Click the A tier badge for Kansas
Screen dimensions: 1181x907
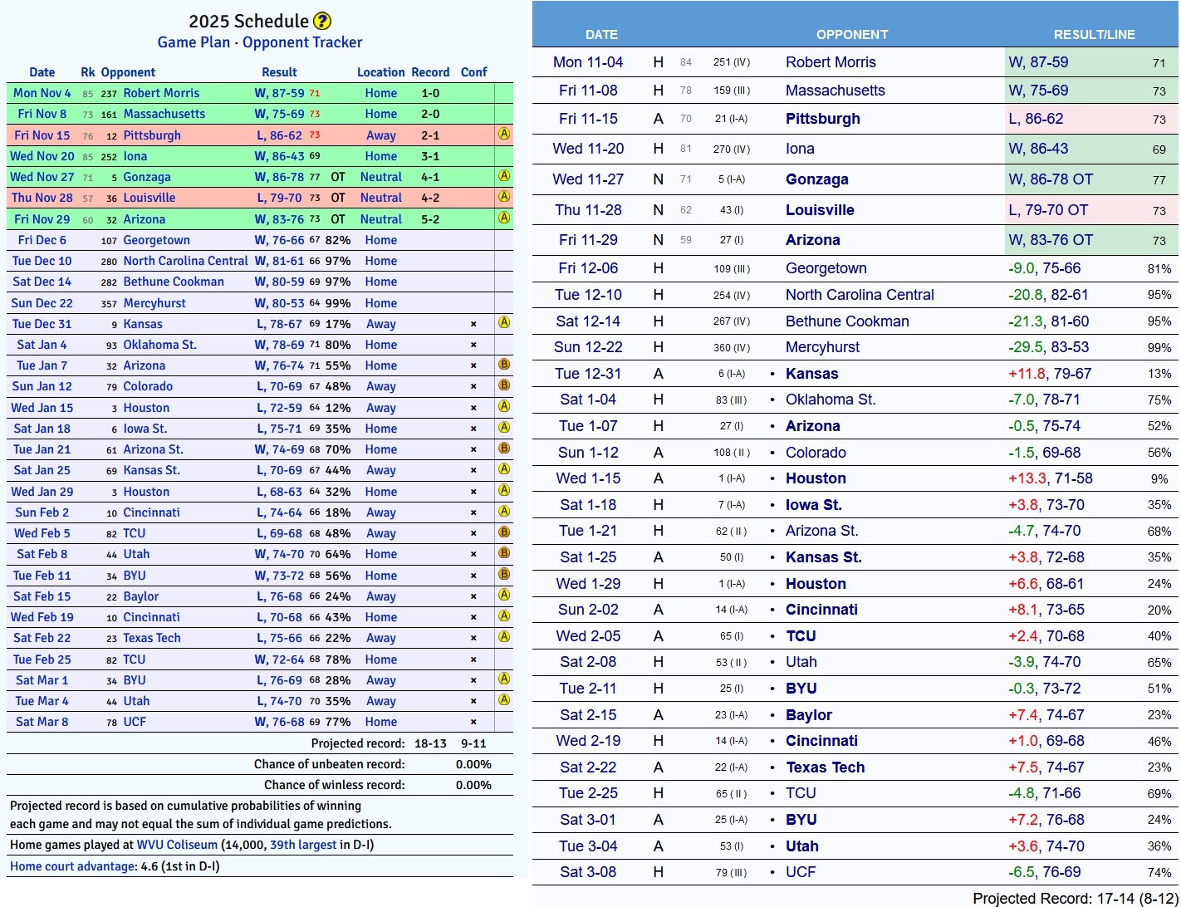pyautogui.click(x=503, y=322)
